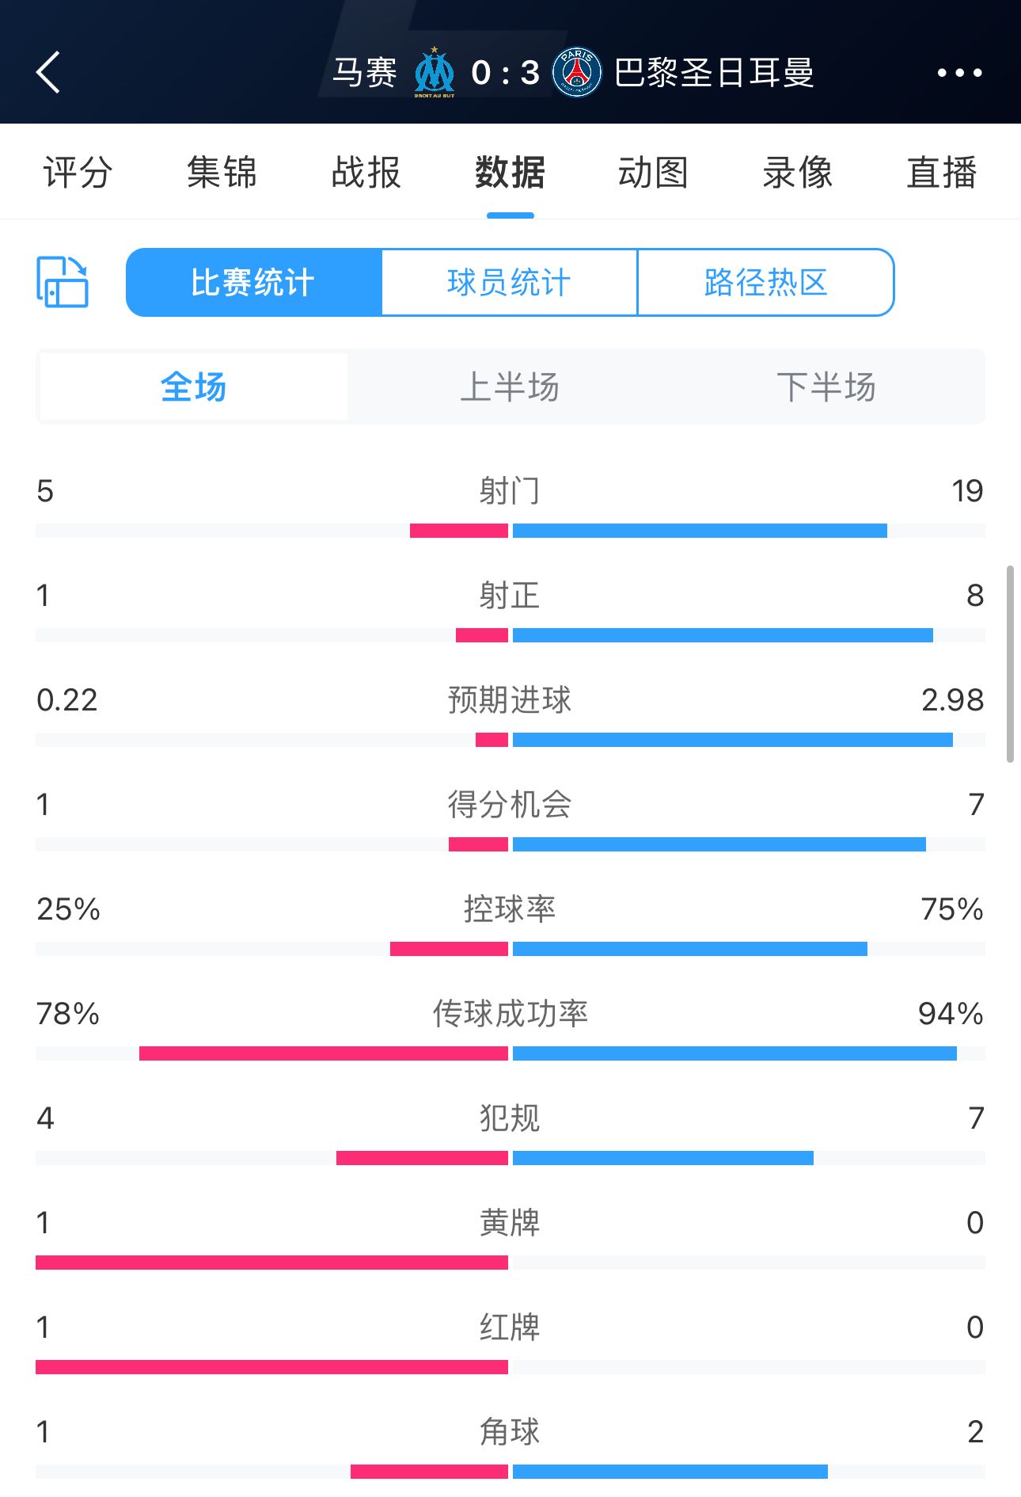Select the 比赛统计 segment
The height and width of the screenshot is (1497, 1021).
pos(254,283)
